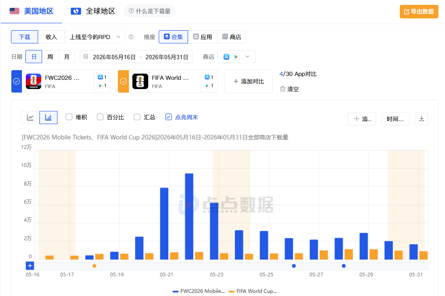Select 商店 dimension tab
Screen dimensions: 445x296
pyautogui.click(x=231, y=37)
